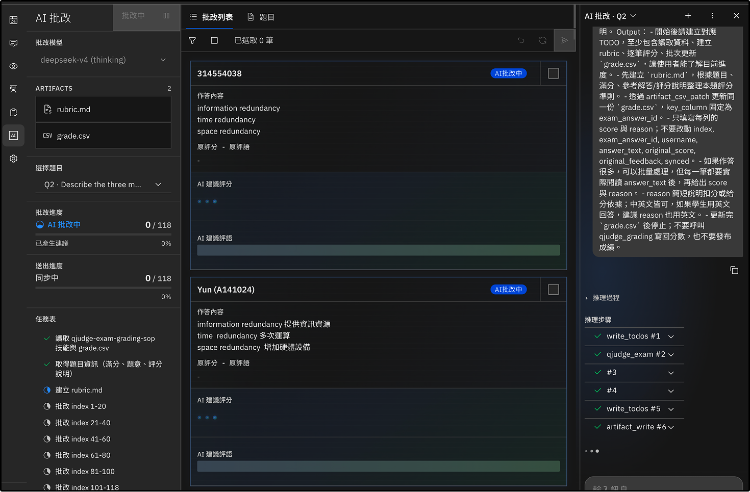The image size is (750, 492).
Task: Open the three-dot more options menu
Action: (x=712, y=16)
